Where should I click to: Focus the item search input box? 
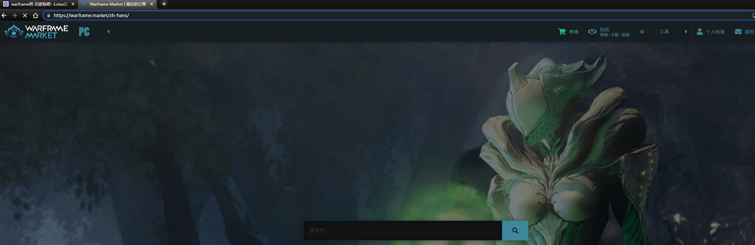(403, 230)
